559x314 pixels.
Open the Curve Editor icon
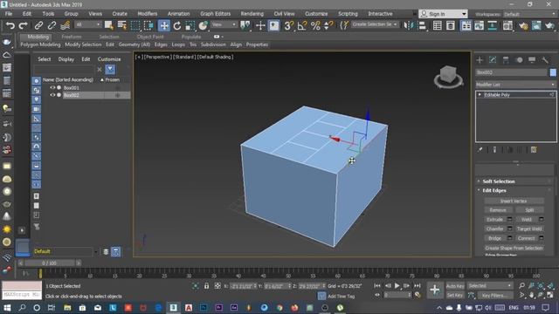point(480,25)
